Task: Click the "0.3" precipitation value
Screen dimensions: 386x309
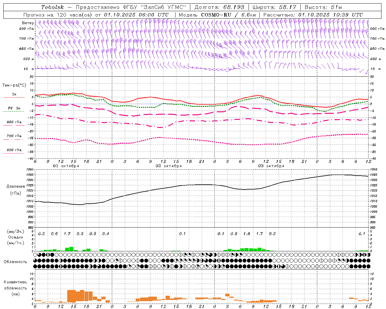Action: 80,234
